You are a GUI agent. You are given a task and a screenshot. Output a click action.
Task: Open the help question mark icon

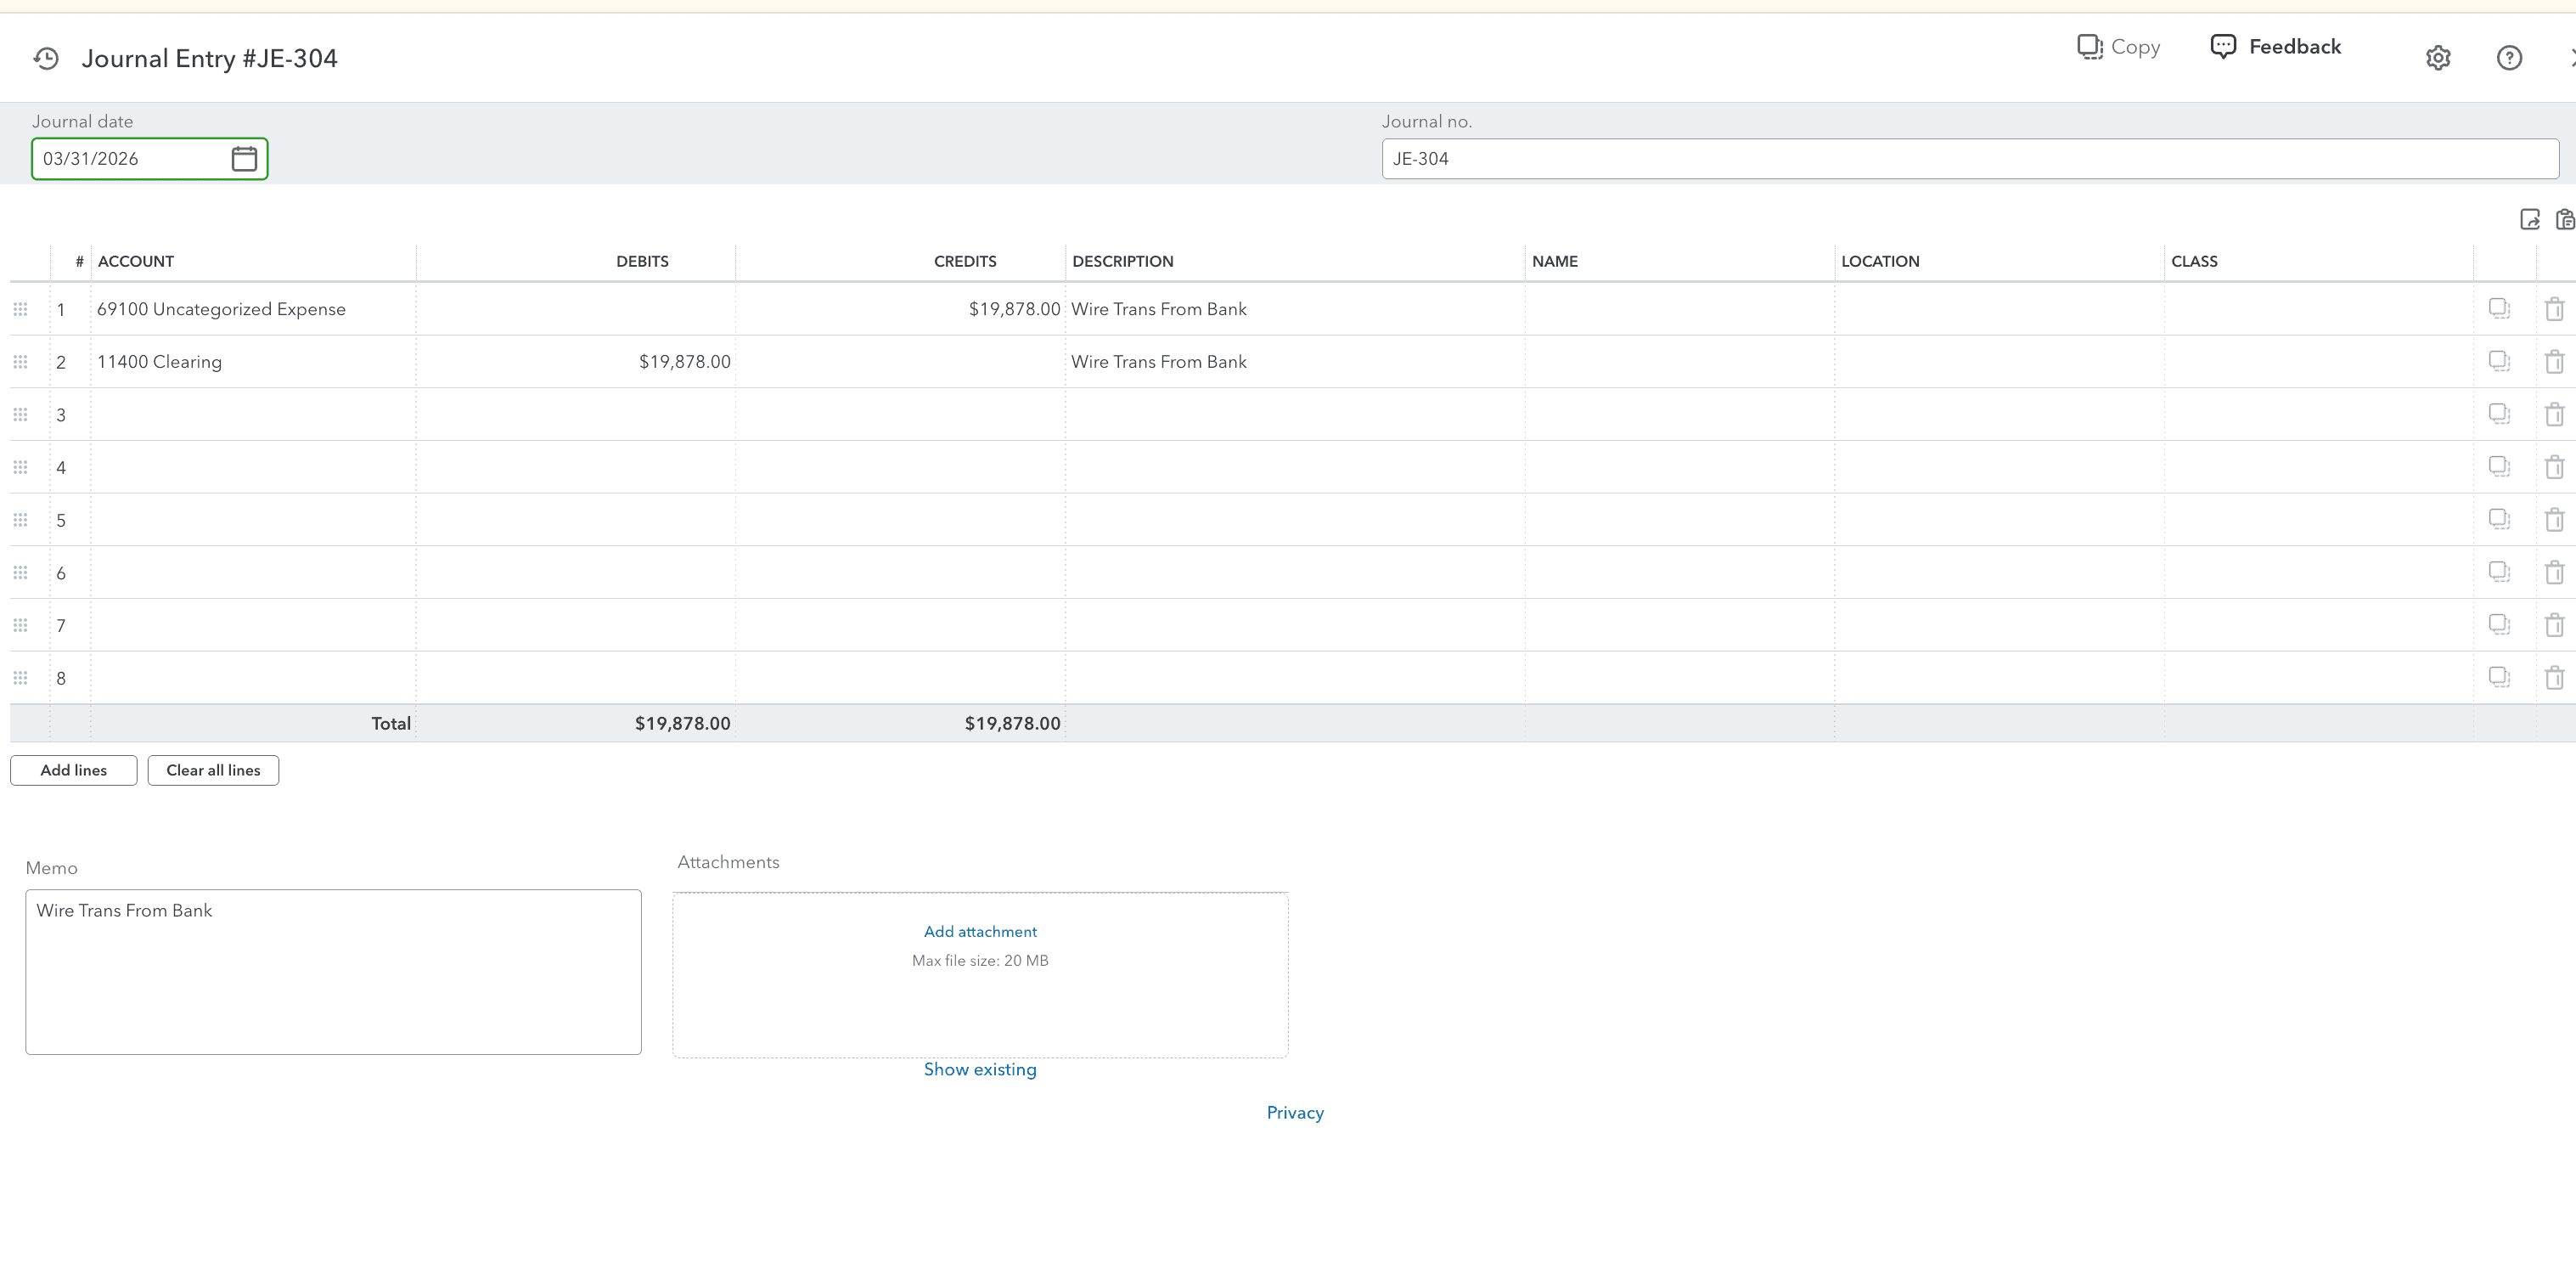[2509, 58]
